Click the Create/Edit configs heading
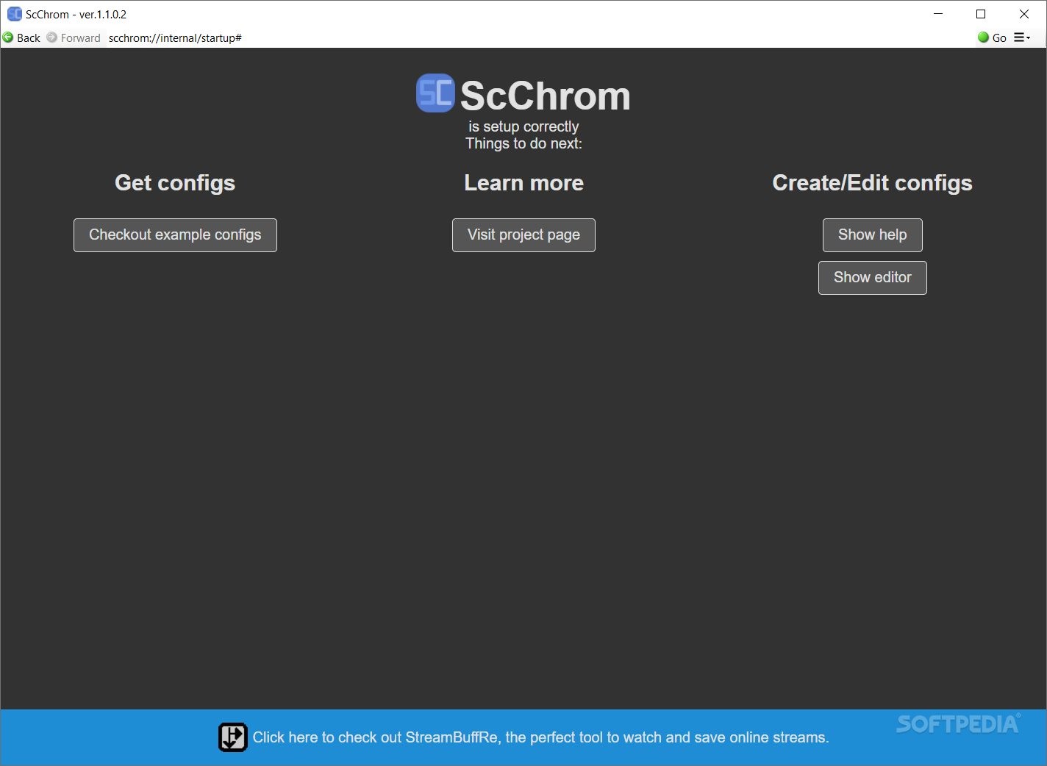 pyautogui.click(x=872, y=183)
